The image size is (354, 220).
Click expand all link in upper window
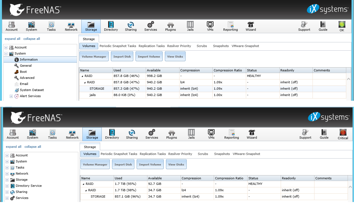pos(12,39)
